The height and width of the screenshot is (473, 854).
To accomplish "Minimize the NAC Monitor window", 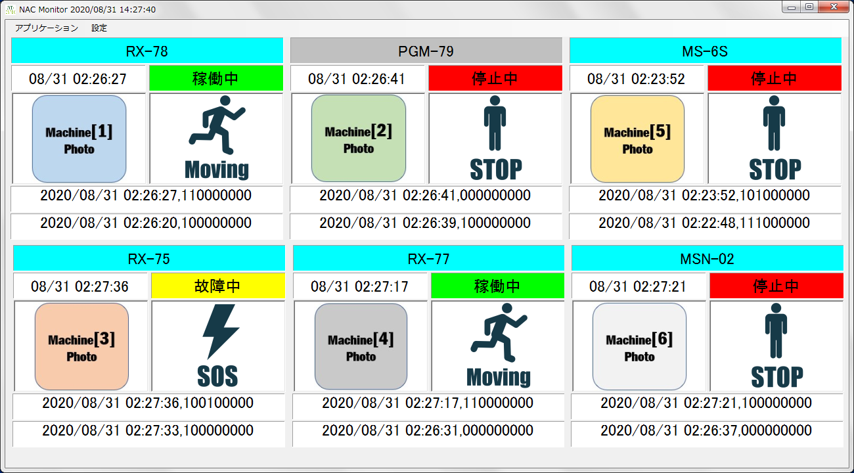I will pos(791,7).
